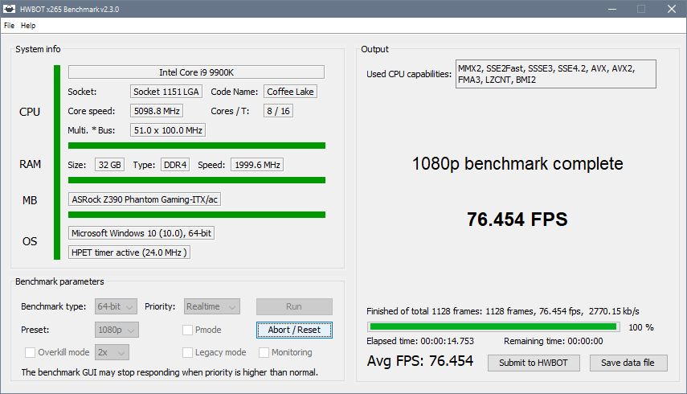Screen dimensions: 687x394
Task: Click the Coffee Lake code name value
Action: point(291,92)
